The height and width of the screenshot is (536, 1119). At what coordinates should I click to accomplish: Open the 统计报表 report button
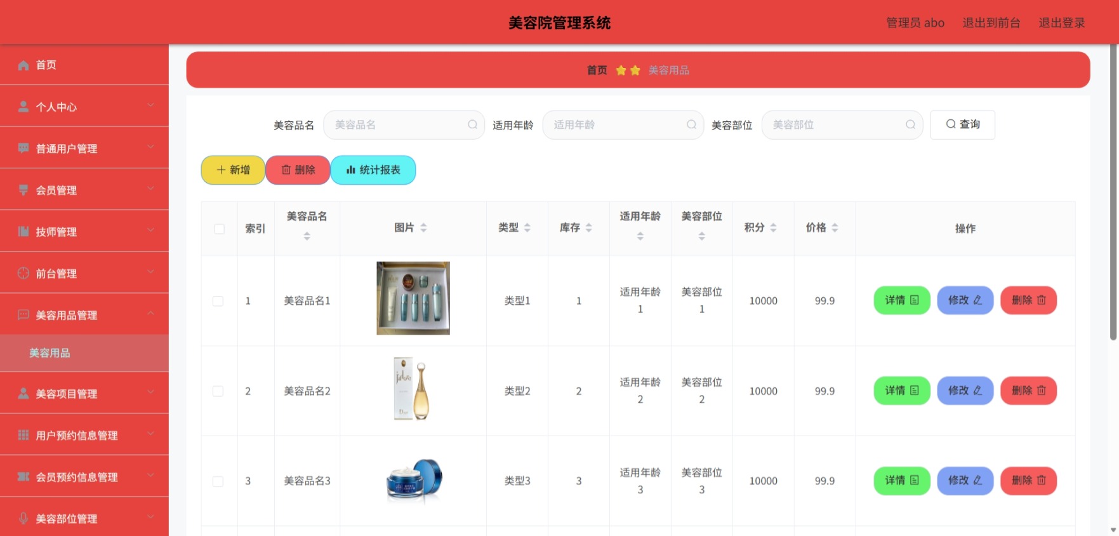click(373, 170)
